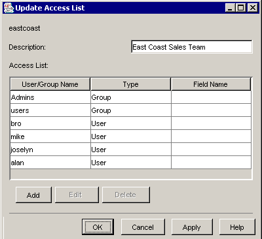
Task: Click the Description input field
Action: click(192, 47)
